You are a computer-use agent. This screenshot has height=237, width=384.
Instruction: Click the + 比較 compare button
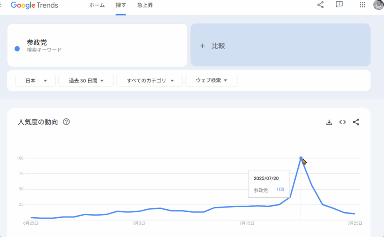pos(280,46)
